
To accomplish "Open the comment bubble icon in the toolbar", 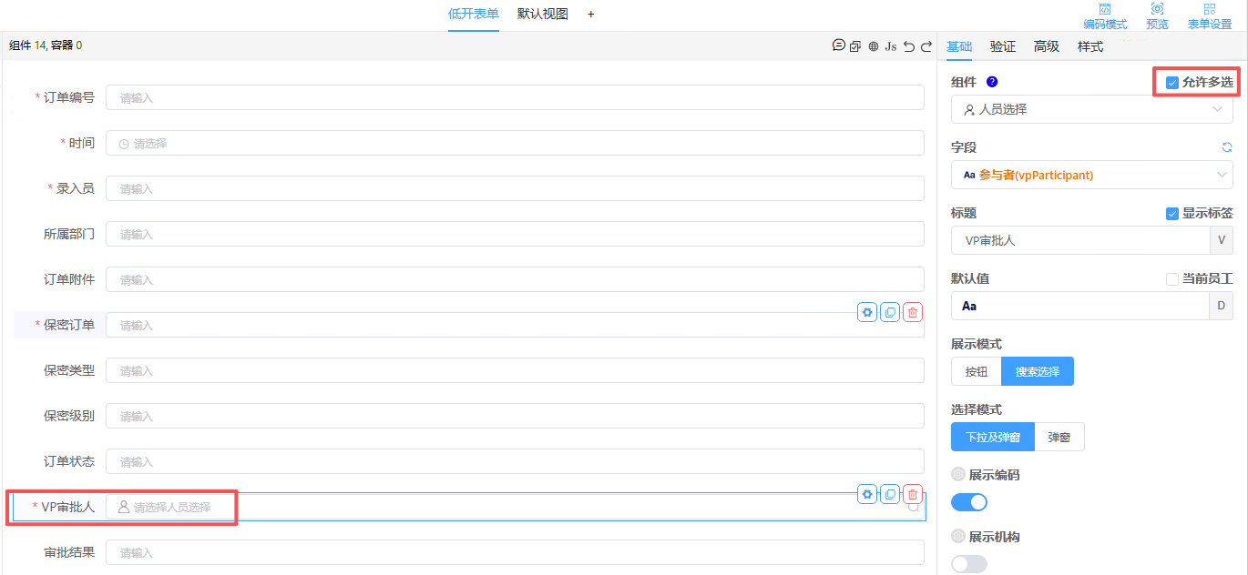I will [838, 45].
